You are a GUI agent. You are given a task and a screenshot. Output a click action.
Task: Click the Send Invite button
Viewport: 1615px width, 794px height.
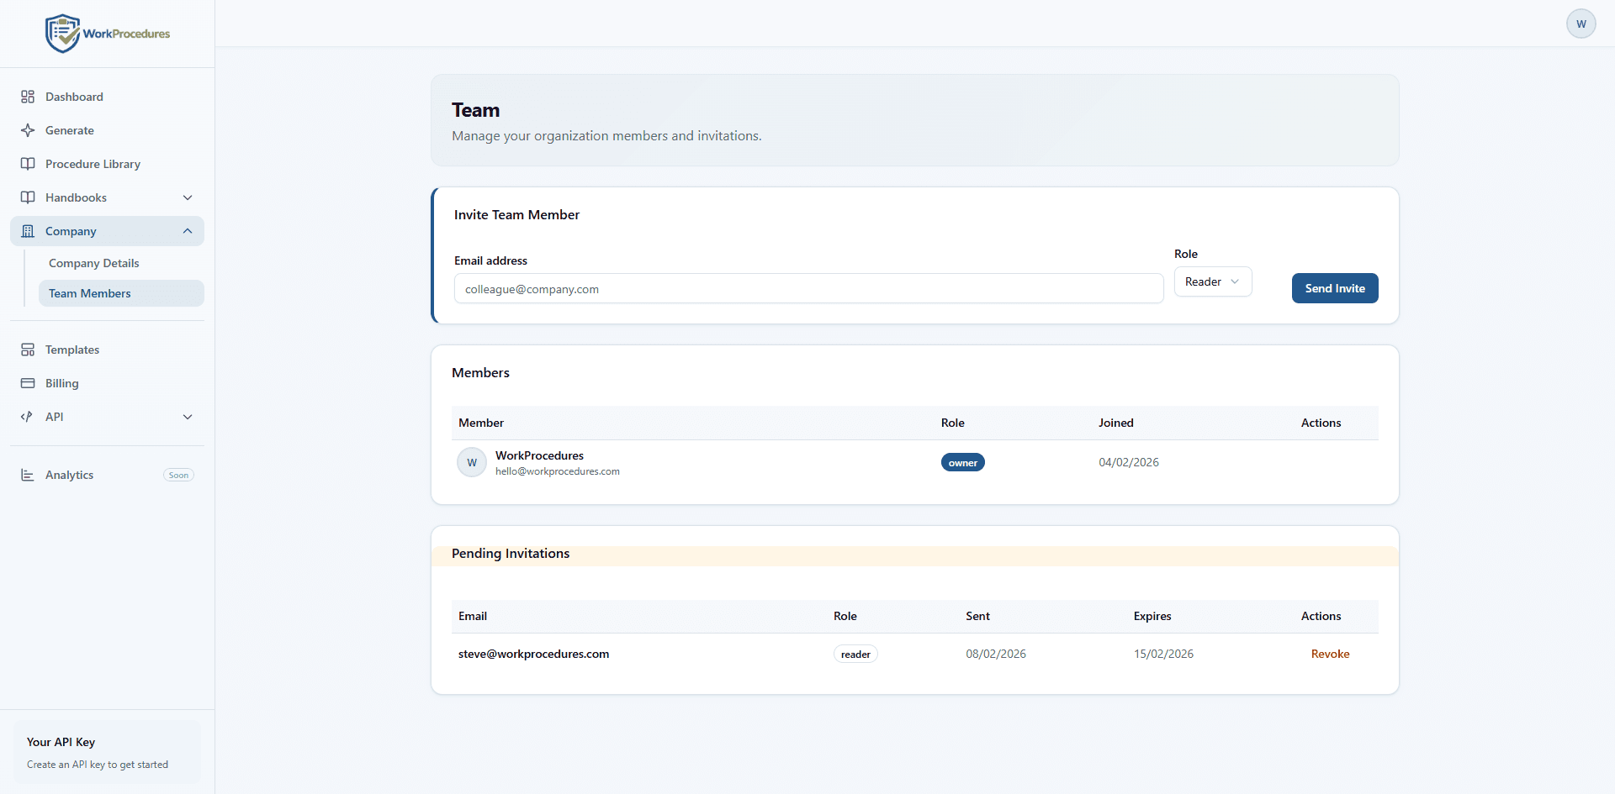(x=1334, y=288)
